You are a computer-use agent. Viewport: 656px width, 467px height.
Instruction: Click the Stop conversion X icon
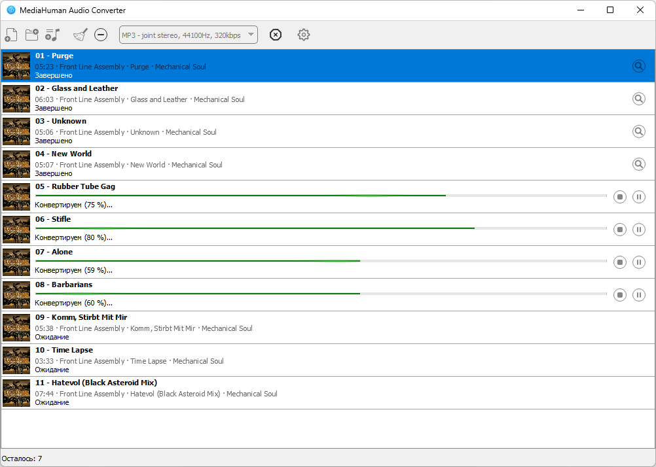(275, 35)
